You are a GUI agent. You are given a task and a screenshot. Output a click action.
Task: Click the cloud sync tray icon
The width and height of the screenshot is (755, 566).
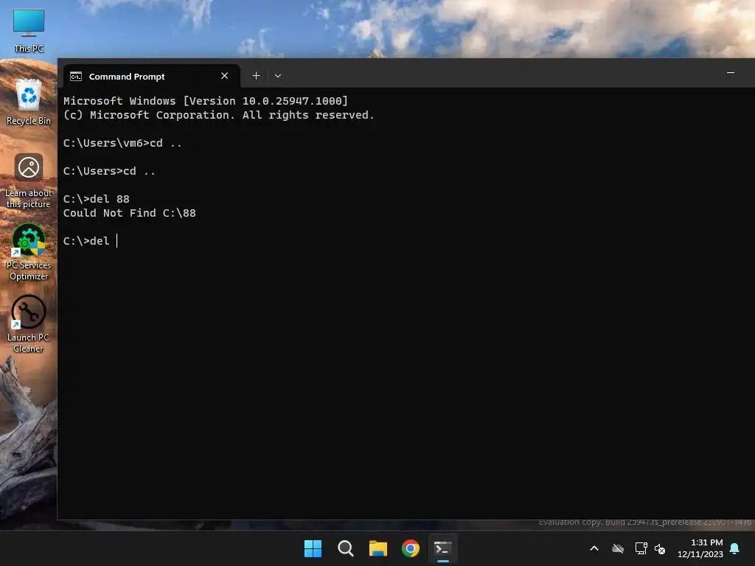(618, 548)
